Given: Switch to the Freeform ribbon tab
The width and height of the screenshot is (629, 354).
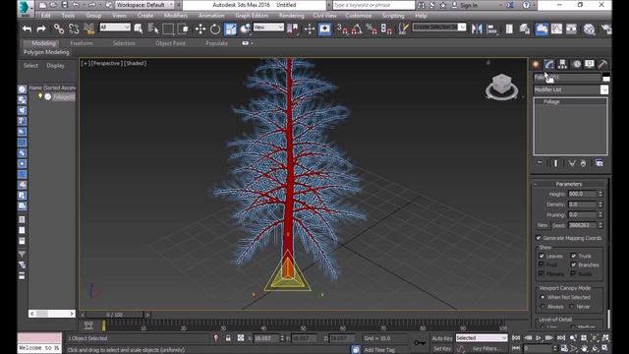Looking at the screenshot, I should pos(82,43).
